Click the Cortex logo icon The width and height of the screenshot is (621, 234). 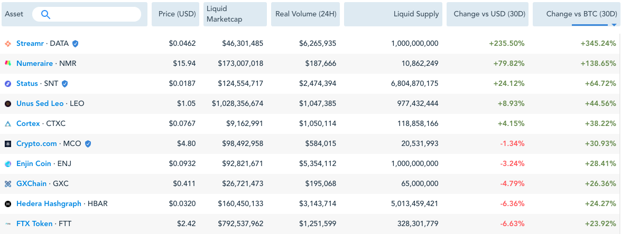click(x=8, y=124)
